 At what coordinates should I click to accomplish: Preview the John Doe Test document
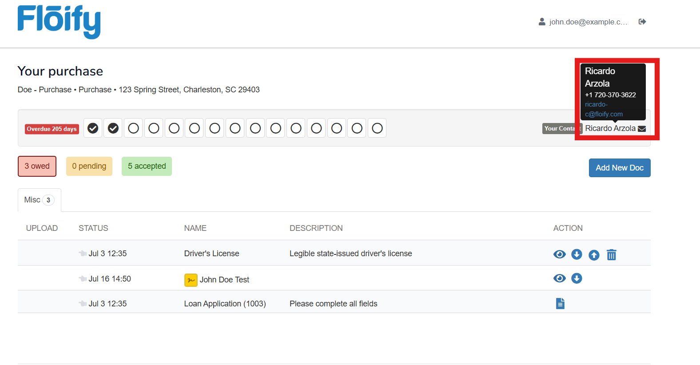559,278
